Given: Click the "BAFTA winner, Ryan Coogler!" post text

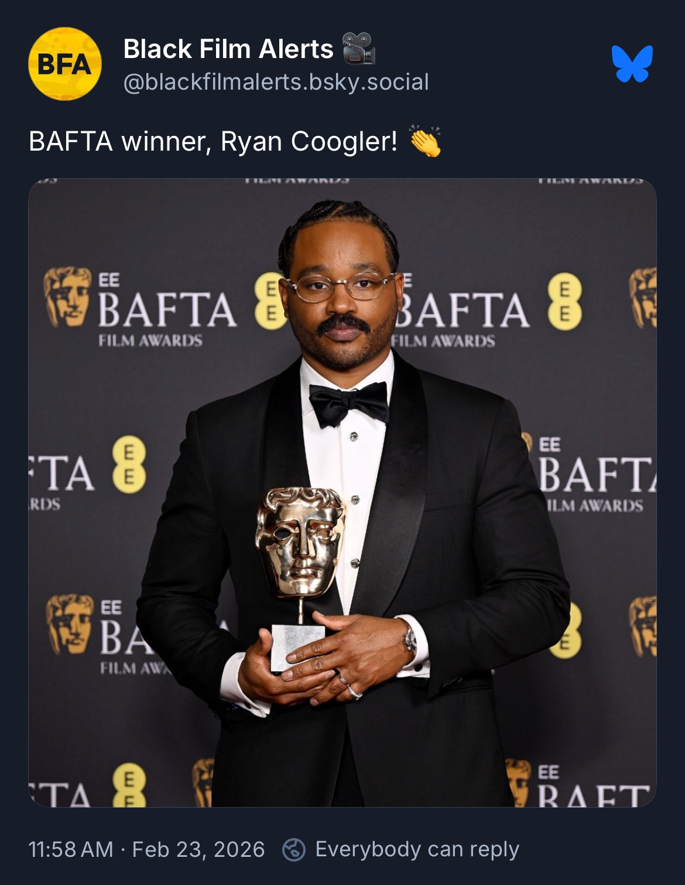Looking at the screenshot, I should pos(213,141).
